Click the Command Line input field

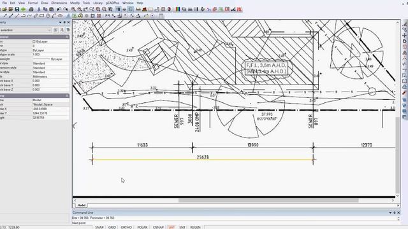click(234, 223)
